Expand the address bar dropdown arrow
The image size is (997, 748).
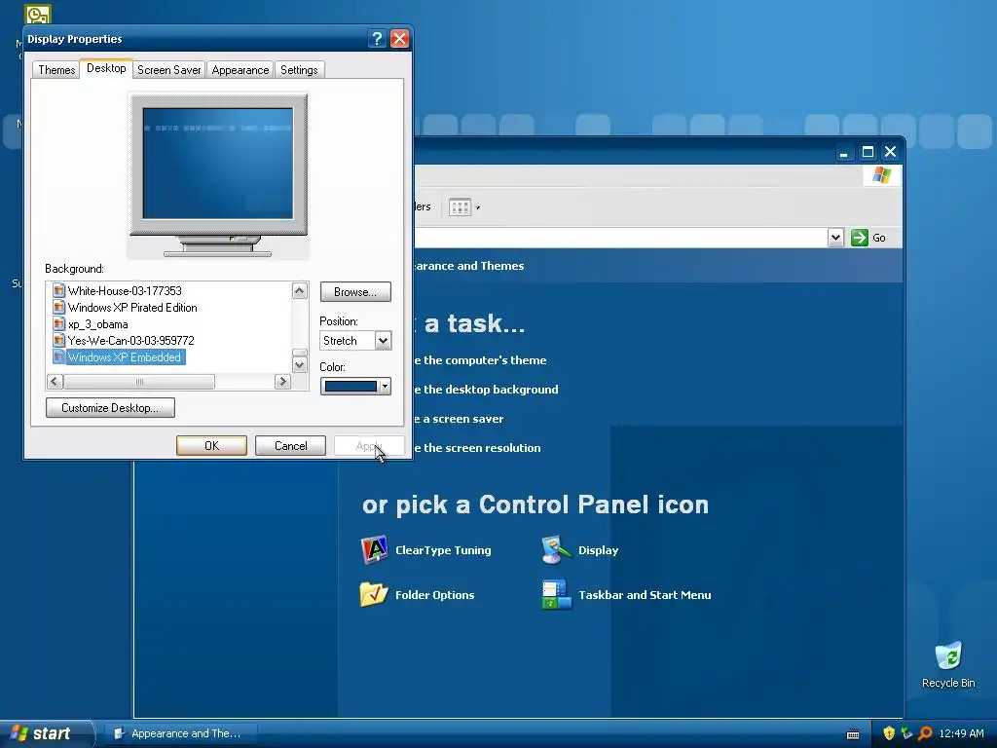835,238
